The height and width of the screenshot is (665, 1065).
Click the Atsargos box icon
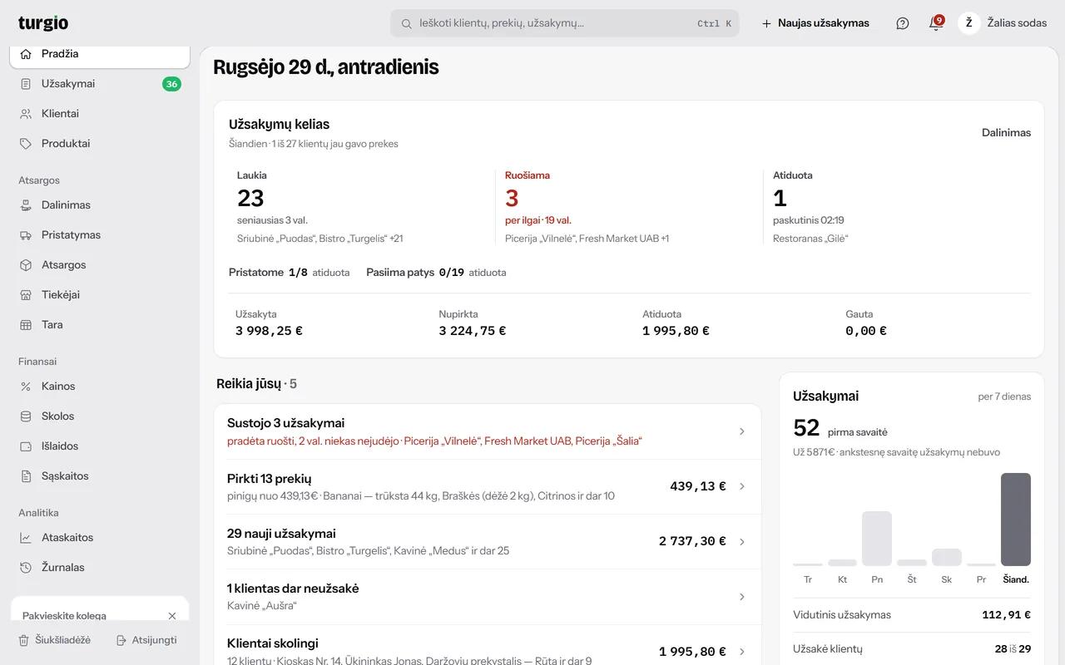(26, 265)
